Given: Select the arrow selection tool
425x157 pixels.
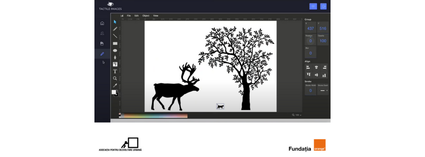Looking at the screenshot, I should [115, 22].
